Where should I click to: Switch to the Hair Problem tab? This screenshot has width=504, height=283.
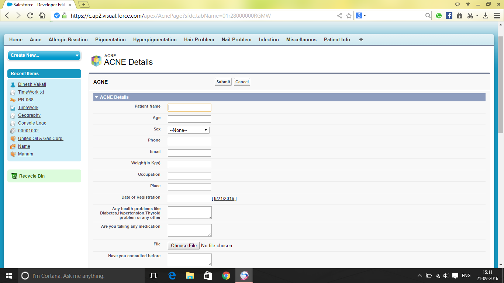[x=199, y=39]
